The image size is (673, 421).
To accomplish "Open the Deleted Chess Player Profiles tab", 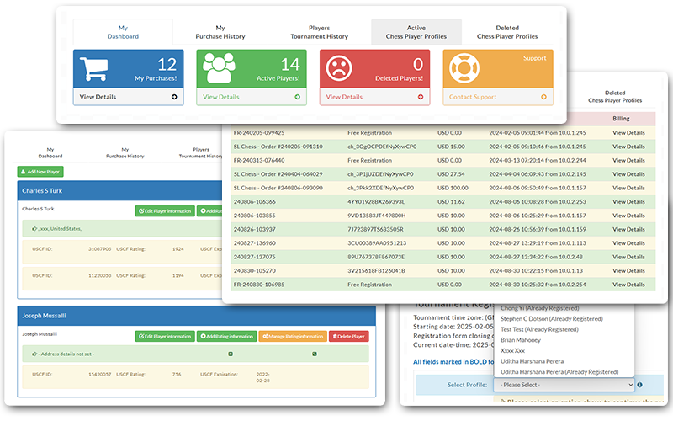I will (x=507, y=32).
